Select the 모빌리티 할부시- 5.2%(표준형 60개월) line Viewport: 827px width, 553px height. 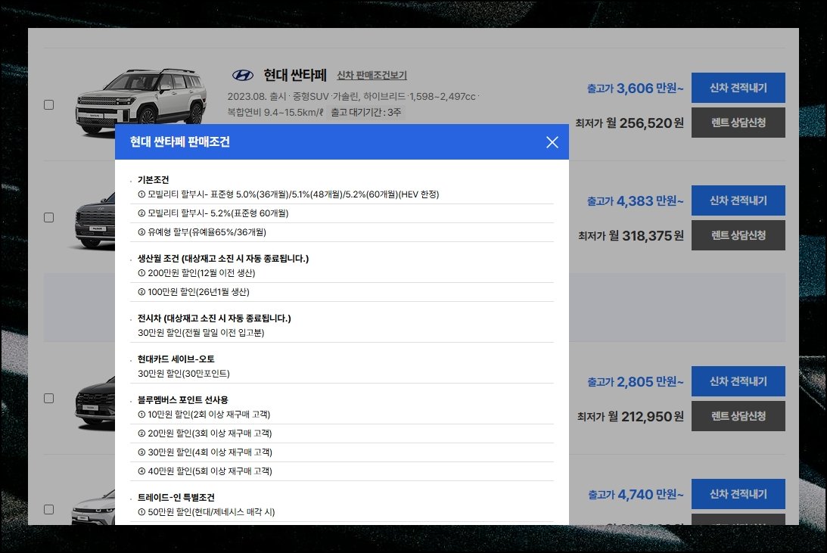coord(213,213)
